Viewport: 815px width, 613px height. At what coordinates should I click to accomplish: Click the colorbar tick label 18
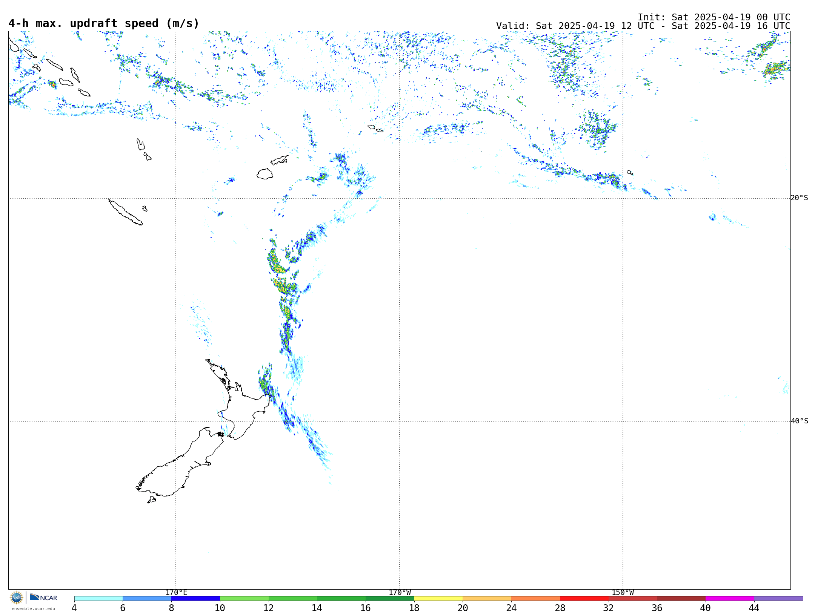(414, 608)
